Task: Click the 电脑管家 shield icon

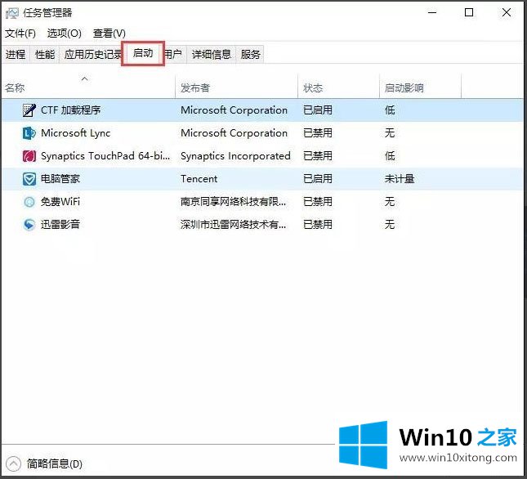Action: [29, 179]
